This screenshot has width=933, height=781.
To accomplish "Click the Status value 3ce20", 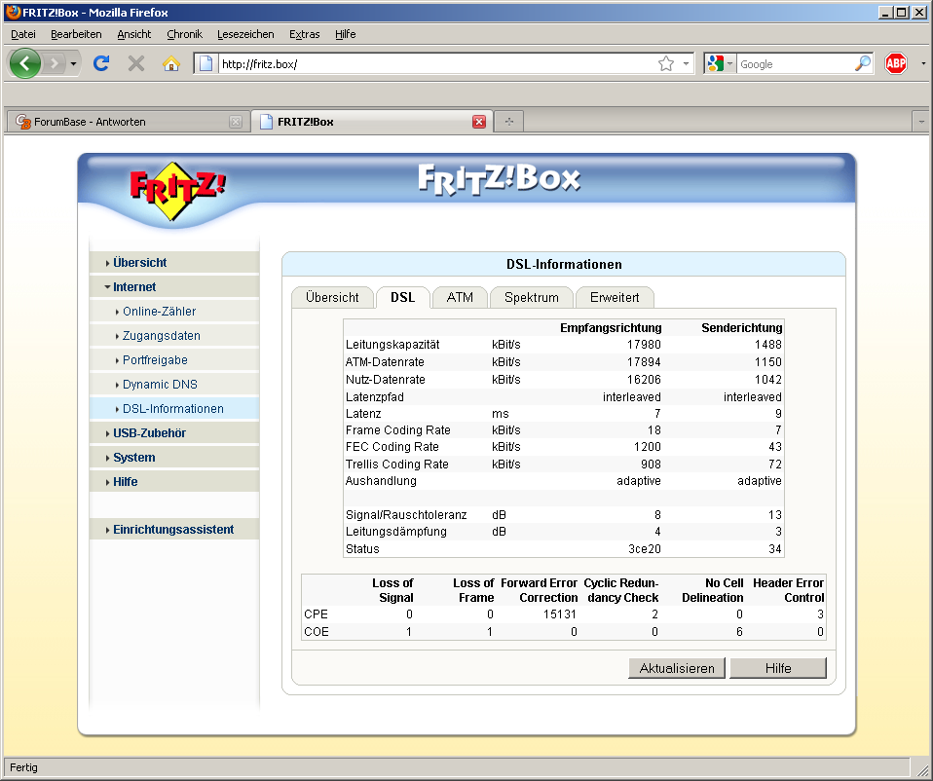I will (x=645, y=548).
